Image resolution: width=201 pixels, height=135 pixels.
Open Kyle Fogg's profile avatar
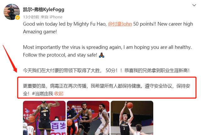[12, 12]
